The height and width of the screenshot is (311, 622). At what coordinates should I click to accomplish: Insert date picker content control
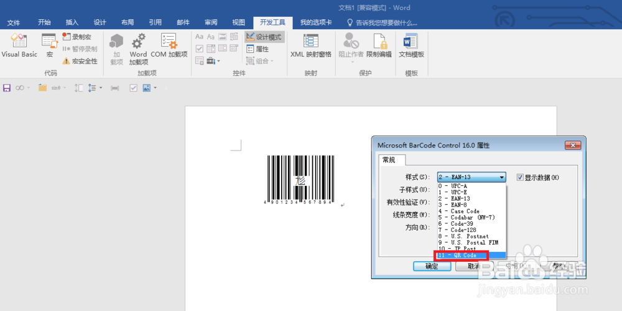click(234, 49)
